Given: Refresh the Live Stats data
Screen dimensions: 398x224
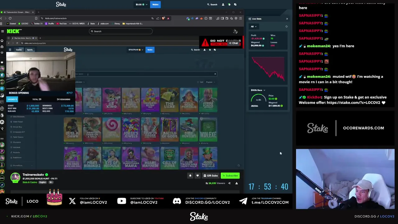Looking at the screenshot, I should pyautogui.click(x=286, y=26).
